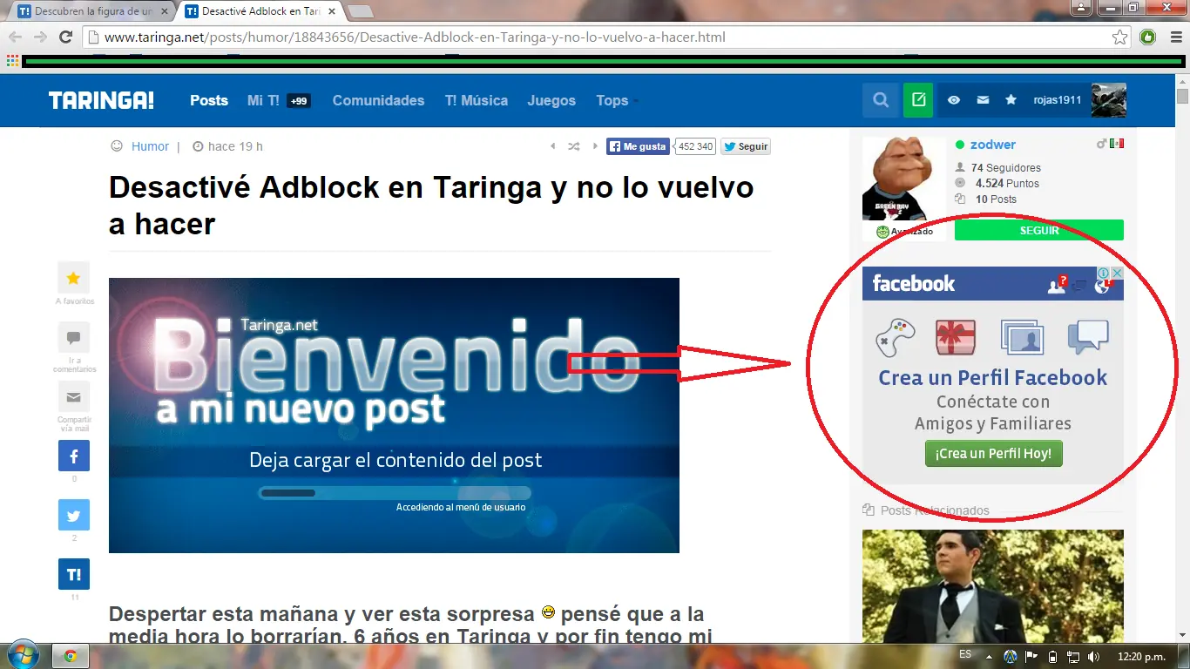
Task: Open the Windows Start button
Action: tap(22, 656)
